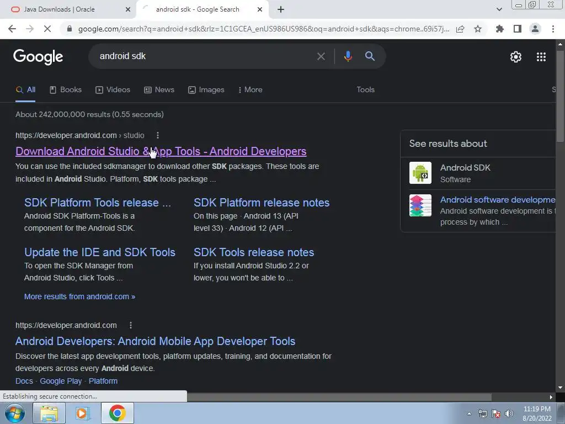
Task: Click the padlock site info icon
Action: pos(70,29)
